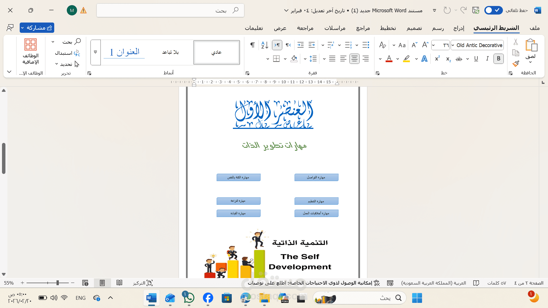The image size is (548, 308).
Task: Show paragraph marks with the ¶ icon
Action: [252, 45]
